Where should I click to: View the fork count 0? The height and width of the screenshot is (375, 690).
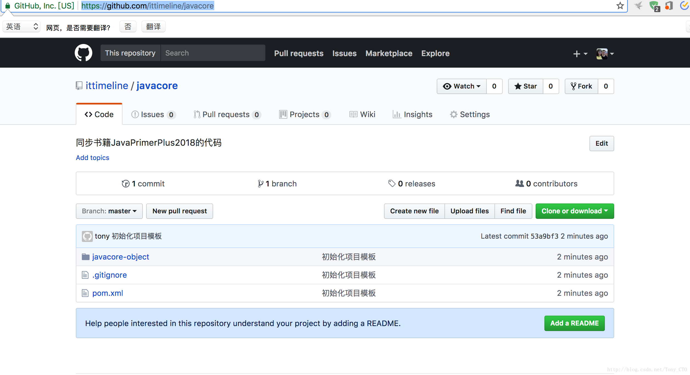coord(606,86)
